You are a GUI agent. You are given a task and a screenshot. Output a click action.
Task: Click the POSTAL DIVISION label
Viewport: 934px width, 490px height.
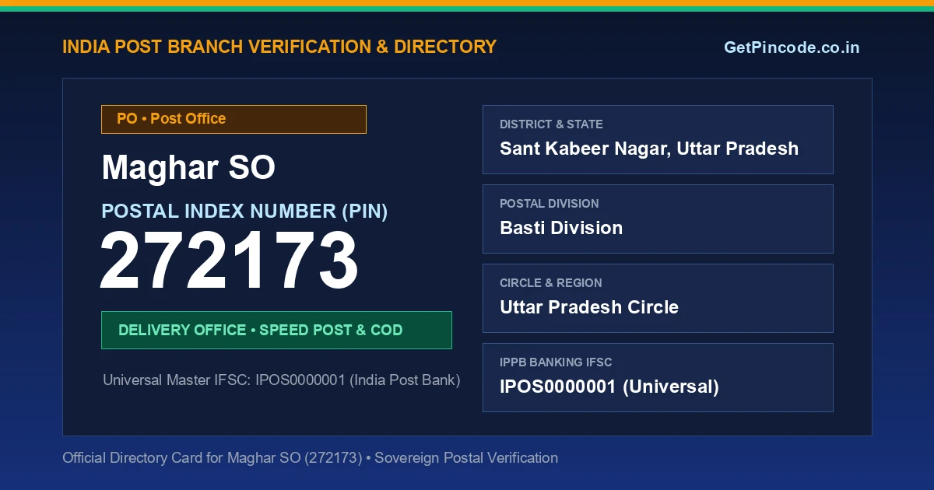pos(550,204)
